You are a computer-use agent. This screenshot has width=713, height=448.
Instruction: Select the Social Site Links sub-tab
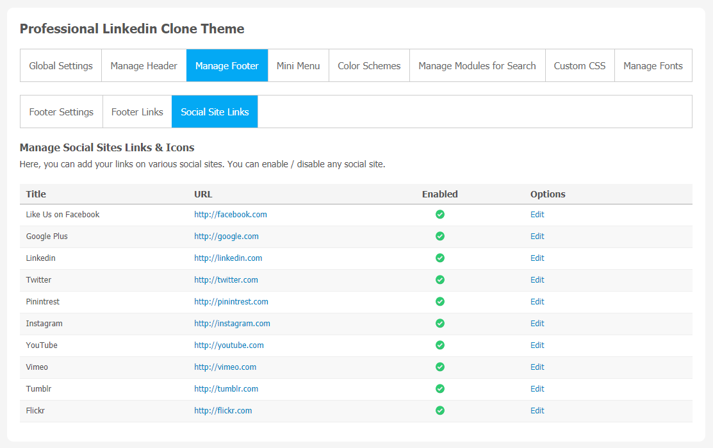(x=215, y=112)
